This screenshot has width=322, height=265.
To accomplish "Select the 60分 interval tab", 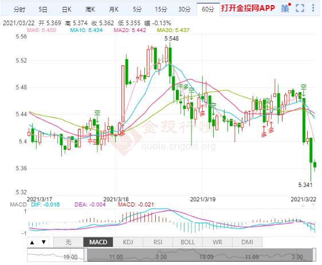I will click(x=208, y=9).
